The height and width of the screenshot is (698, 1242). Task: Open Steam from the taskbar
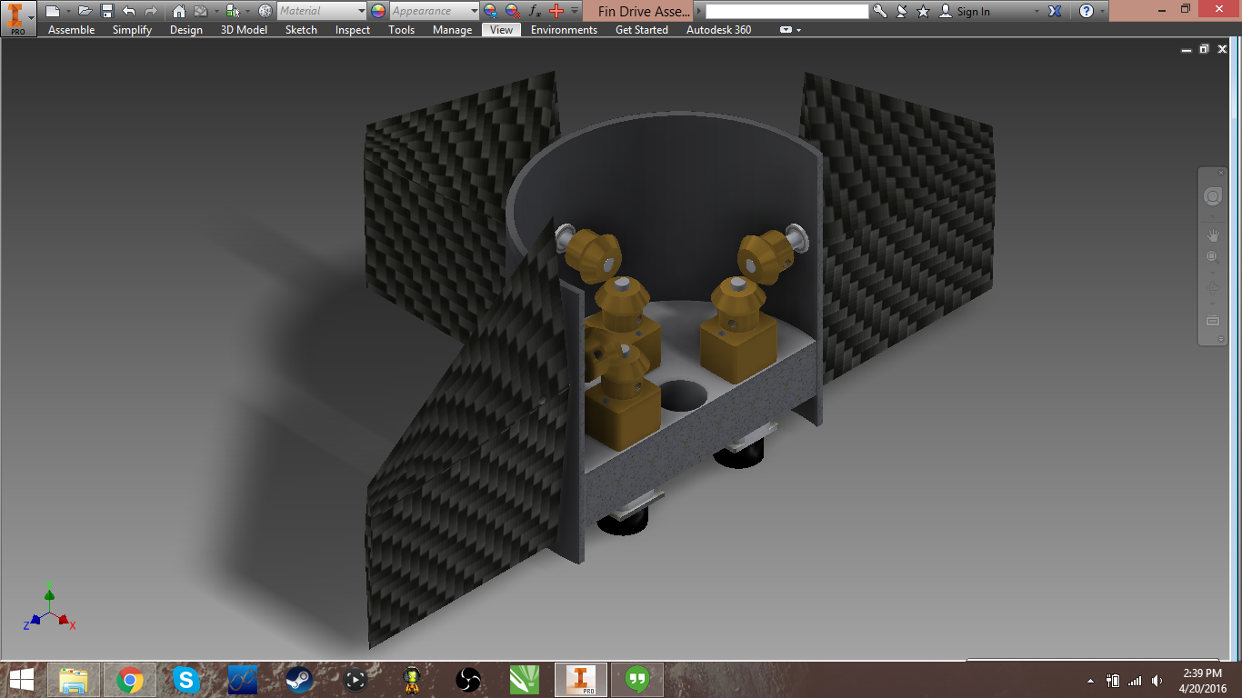coord(299,679)
